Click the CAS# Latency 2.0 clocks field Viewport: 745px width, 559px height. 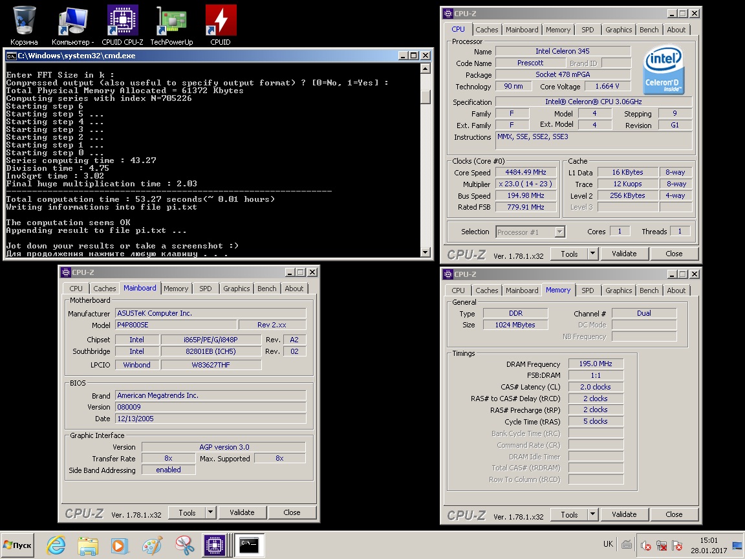596,387
